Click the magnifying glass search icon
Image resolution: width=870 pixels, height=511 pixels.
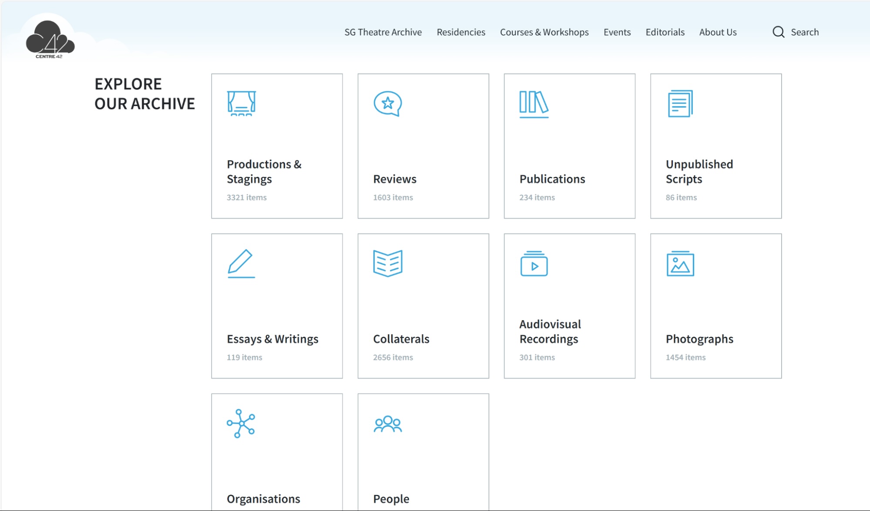778,32
